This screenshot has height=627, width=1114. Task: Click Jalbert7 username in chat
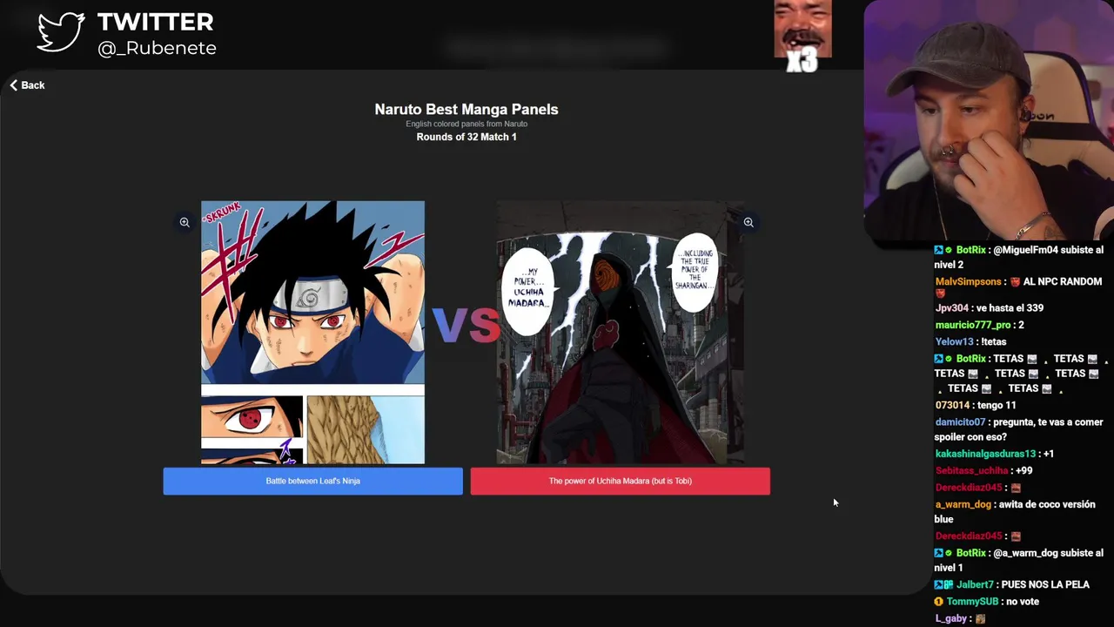pos(974,584)
